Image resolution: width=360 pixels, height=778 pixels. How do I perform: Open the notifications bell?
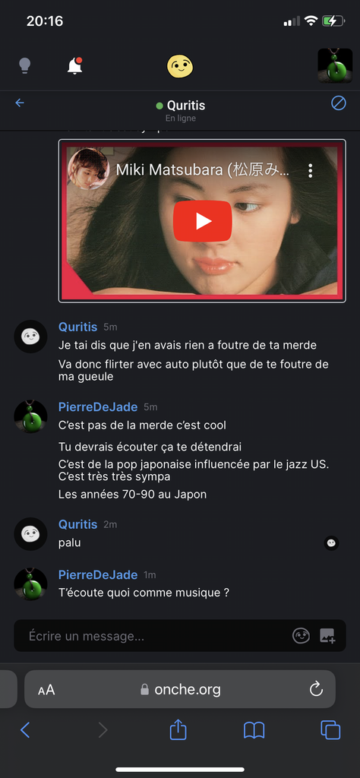[75, 65]
